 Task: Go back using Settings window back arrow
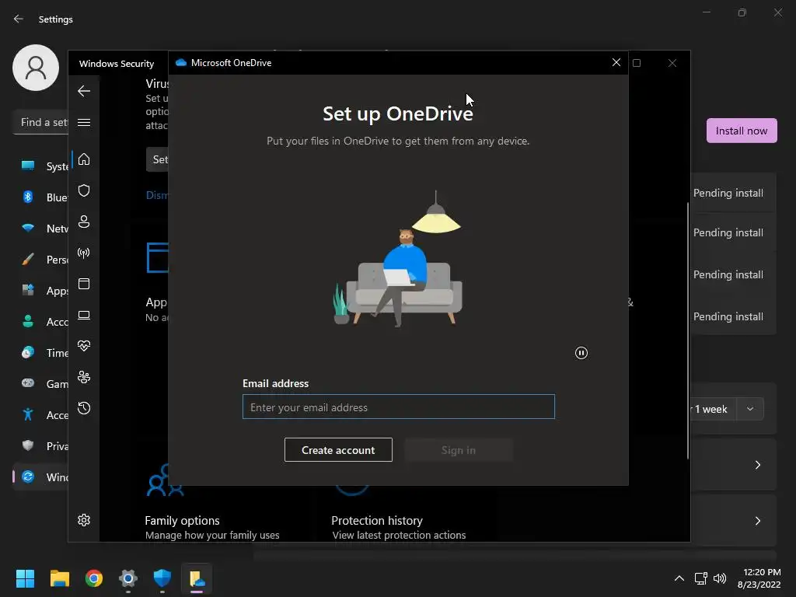coord(19,19)
